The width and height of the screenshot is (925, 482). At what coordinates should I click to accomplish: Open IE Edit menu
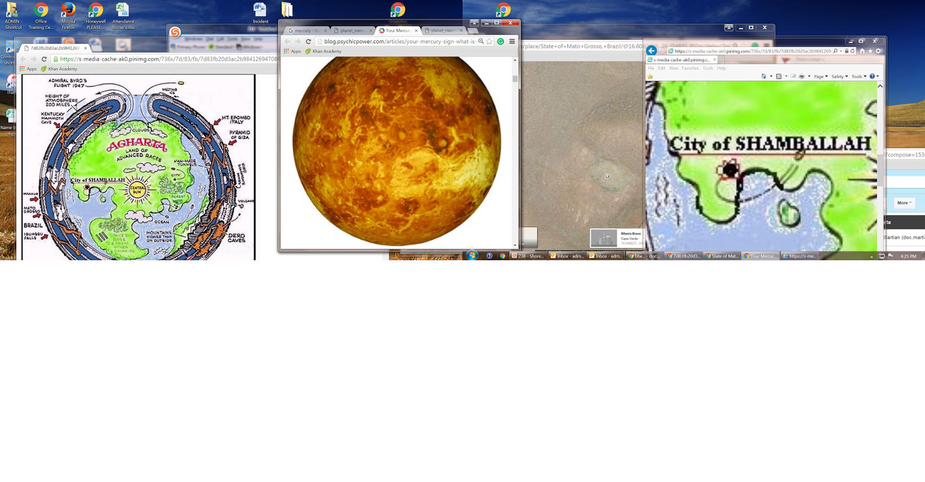(661, 68)
